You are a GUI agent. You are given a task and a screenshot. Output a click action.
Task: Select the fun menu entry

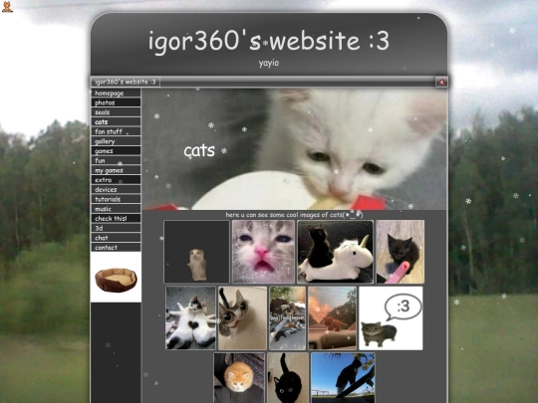coord(116,160)
